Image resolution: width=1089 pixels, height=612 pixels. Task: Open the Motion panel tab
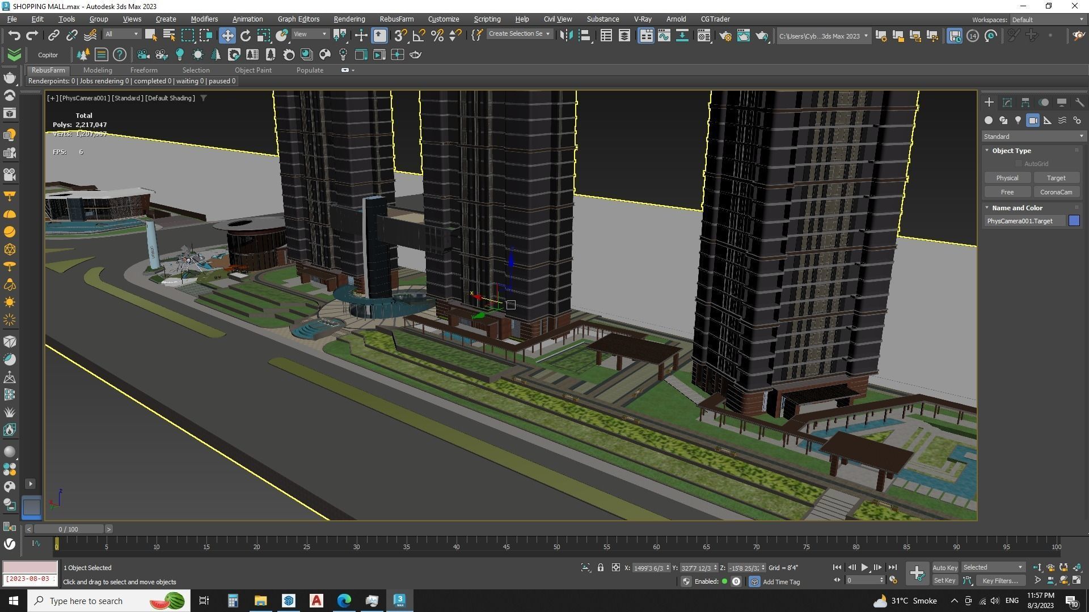click(x=1044, y=103)
